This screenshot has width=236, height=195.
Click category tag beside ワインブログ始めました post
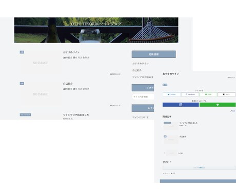click(25, 114)
